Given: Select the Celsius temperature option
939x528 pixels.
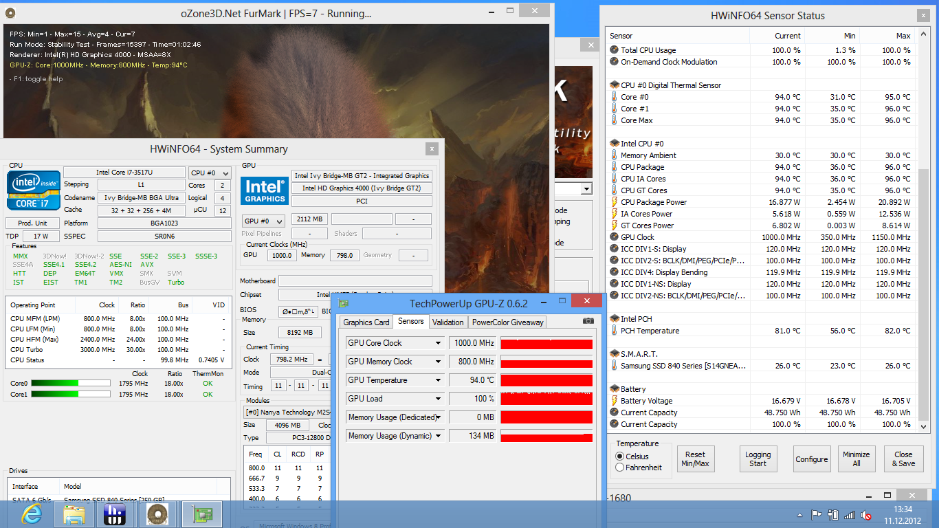Looking at the screenshot, I should (x=620, y=456).
